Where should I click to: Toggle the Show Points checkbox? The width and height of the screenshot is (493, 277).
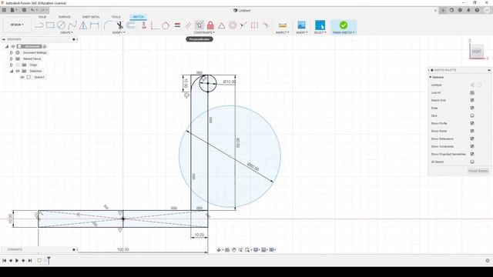(x=472, y=131)
